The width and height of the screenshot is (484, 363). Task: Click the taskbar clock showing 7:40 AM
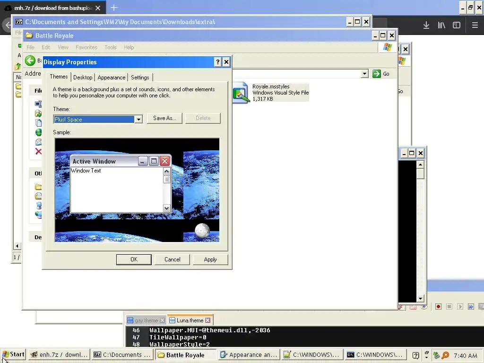pos(466,355)
